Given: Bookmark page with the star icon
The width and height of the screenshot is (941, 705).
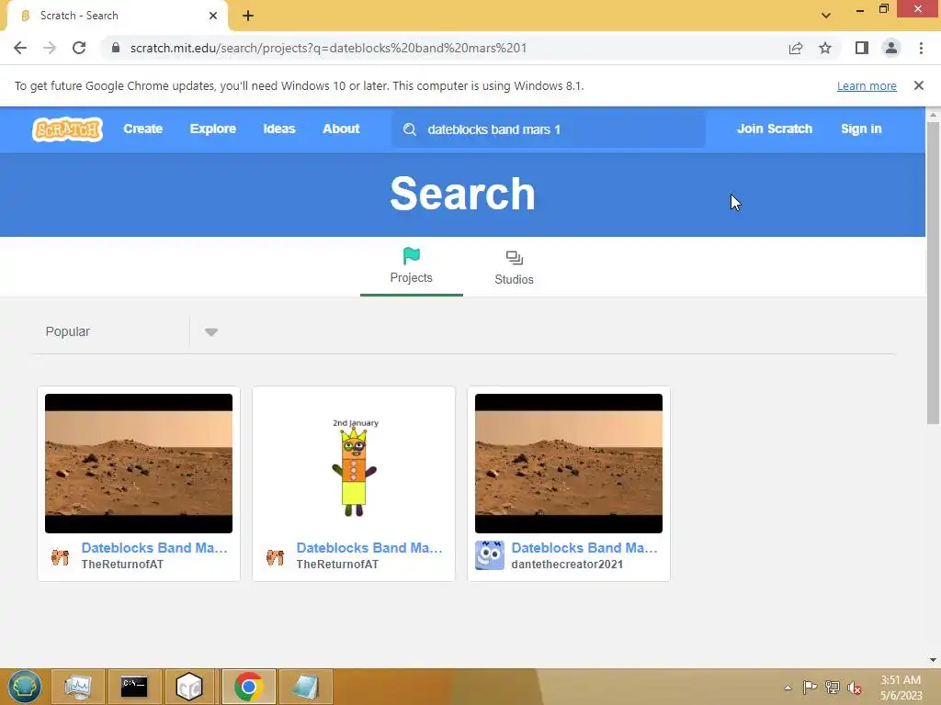Looking at the screenshot, I should pos(825,48).
